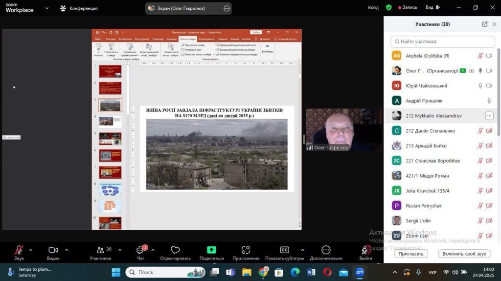Pop out the participants panel
The width and height of the screenshot is (501, 281).
point(485,24)
